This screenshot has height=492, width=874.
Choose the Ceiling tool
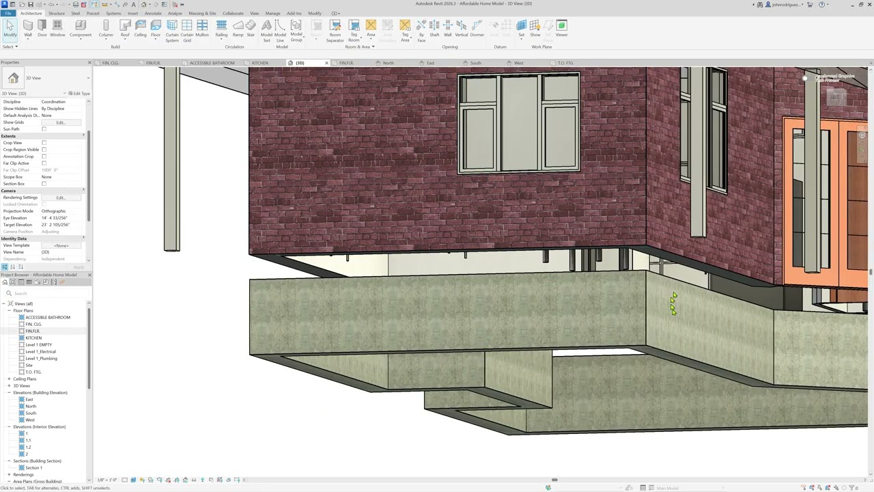click(x=140, y=29)
